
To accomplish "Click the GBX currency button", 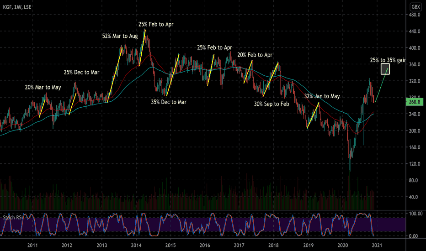I will [415, 7].
